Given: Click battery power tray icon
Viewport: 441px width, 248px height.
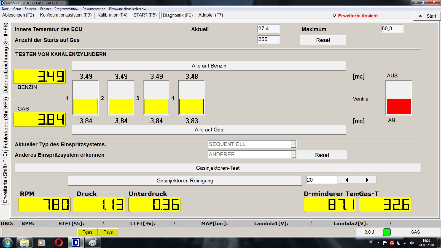Looking at the screenshot, I should click(399, 243).
